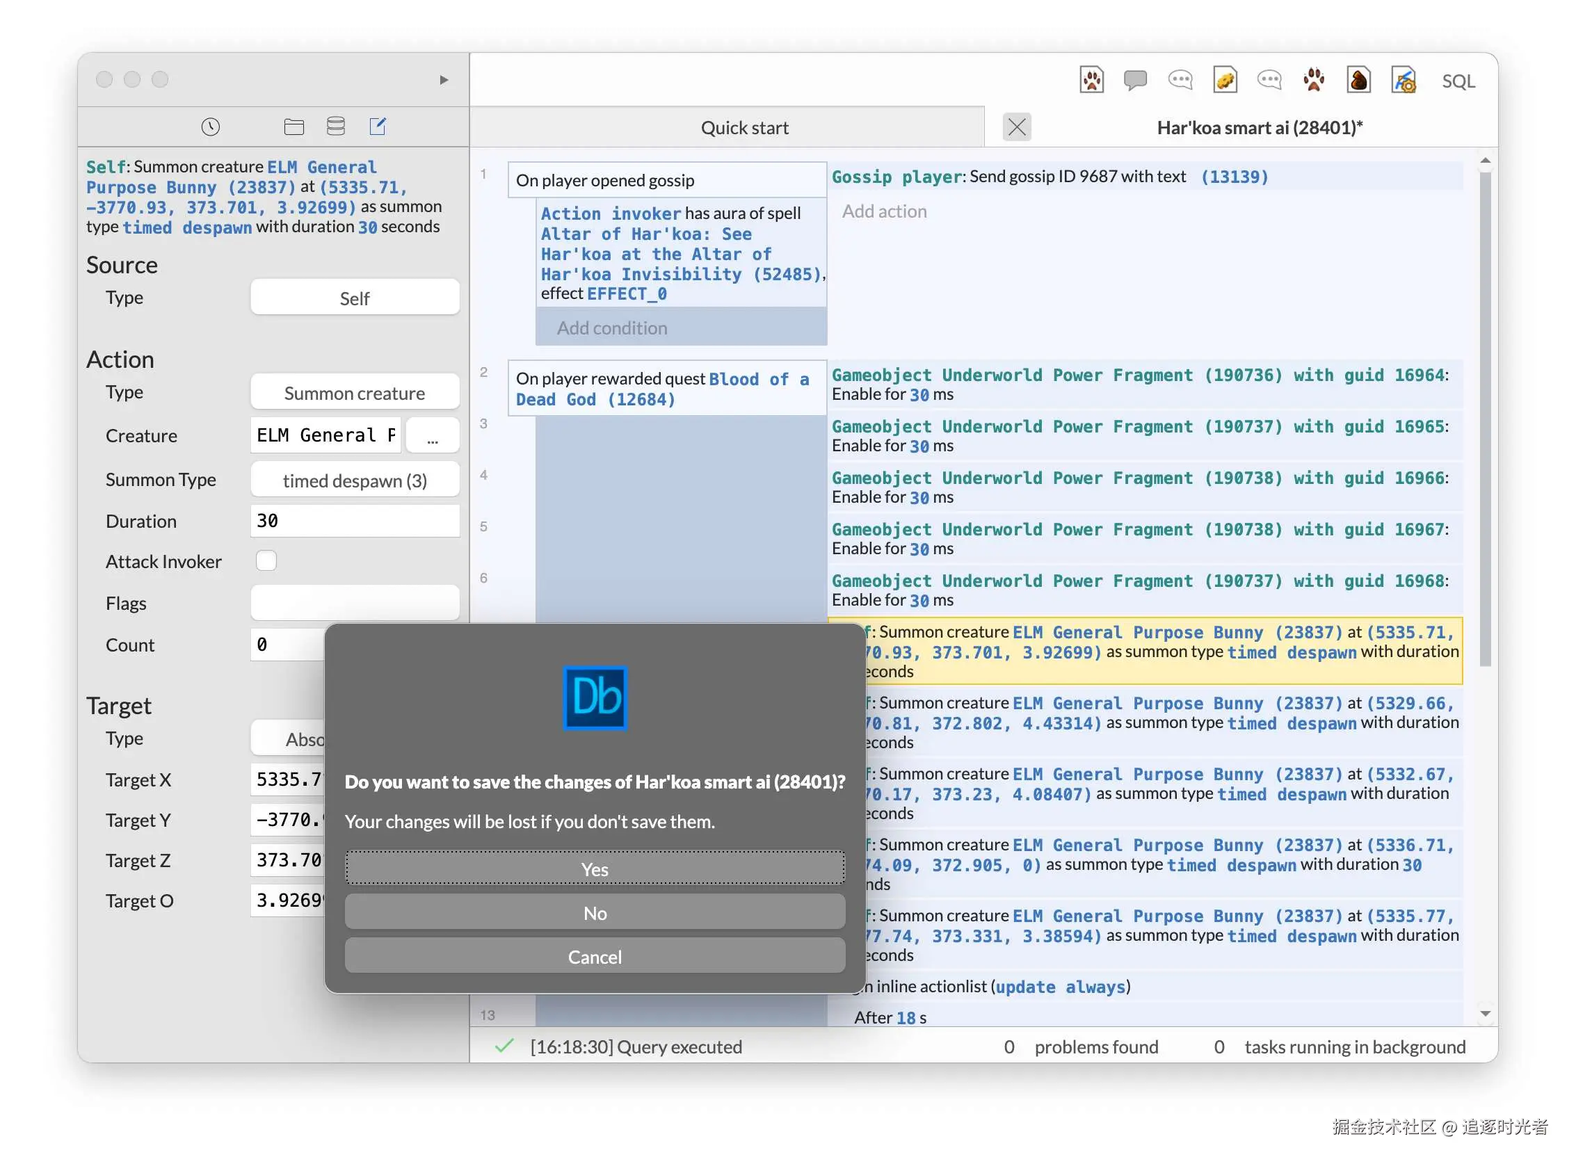Image resolution: width=1576 pixels, height=1164 pixels.
Task: Click the Target Y input field
Action: 288,821
